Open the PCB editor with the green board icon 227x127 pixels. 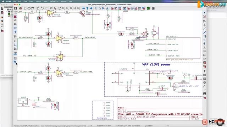148,8
